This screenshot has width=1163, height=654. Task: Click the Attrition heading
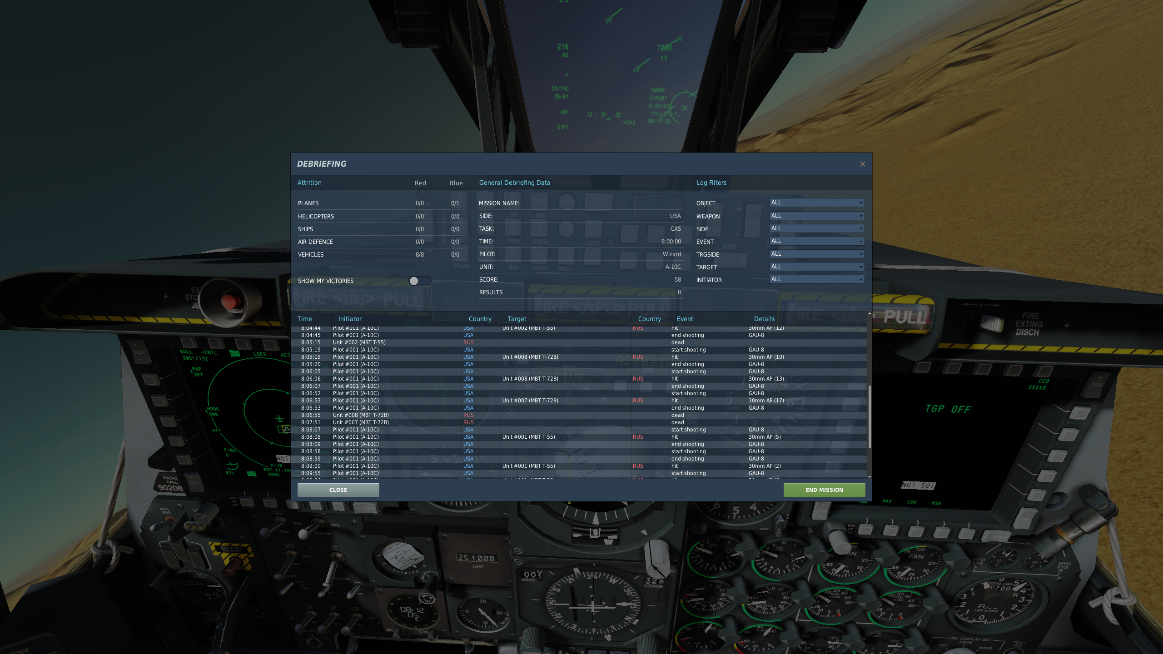tap(309, 183)
